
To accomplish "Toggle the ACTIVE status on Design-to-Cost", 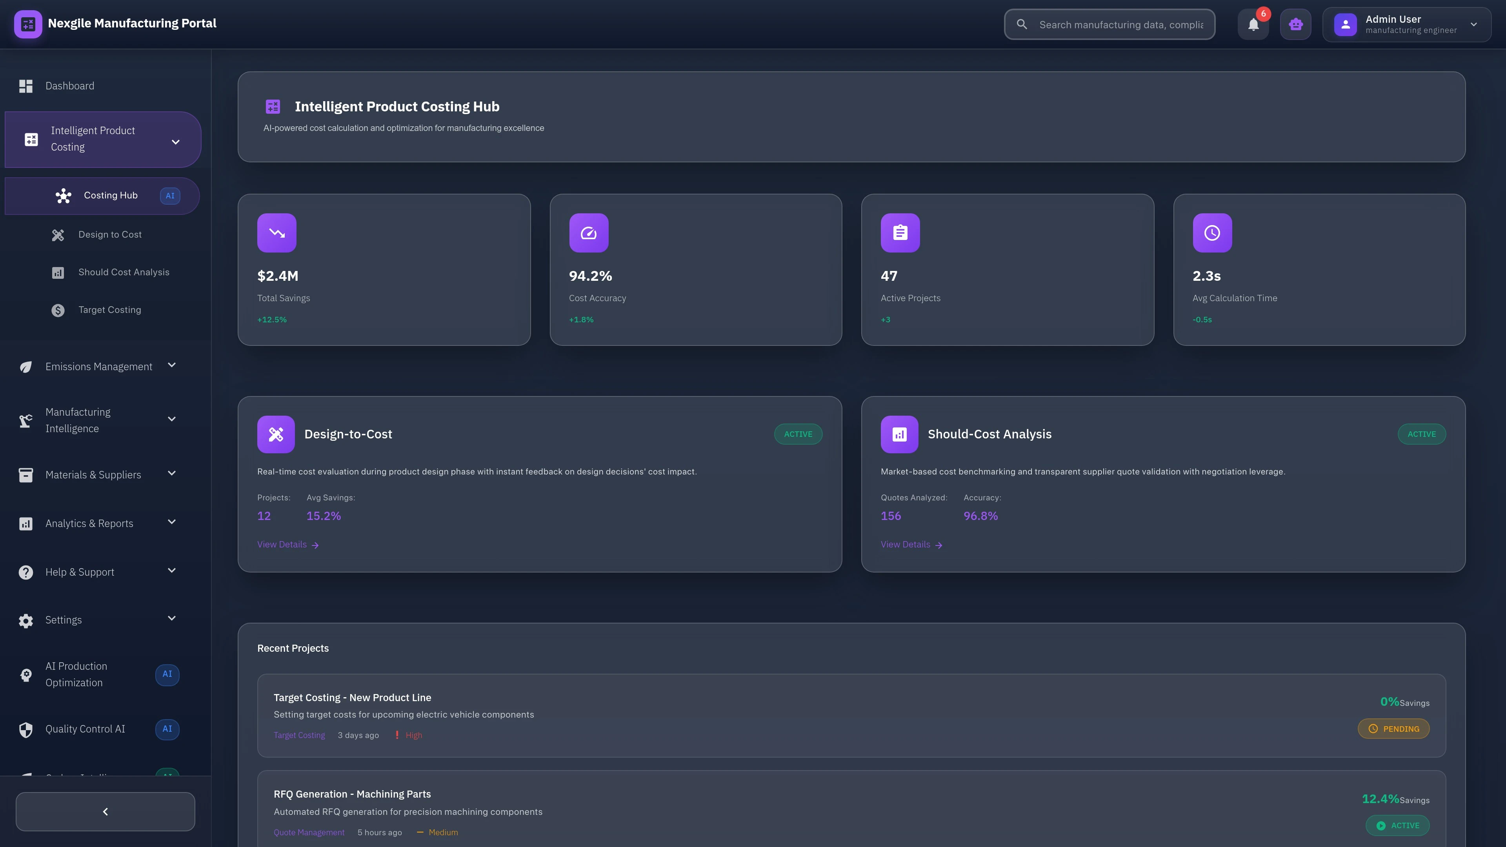I will (798, 434).
